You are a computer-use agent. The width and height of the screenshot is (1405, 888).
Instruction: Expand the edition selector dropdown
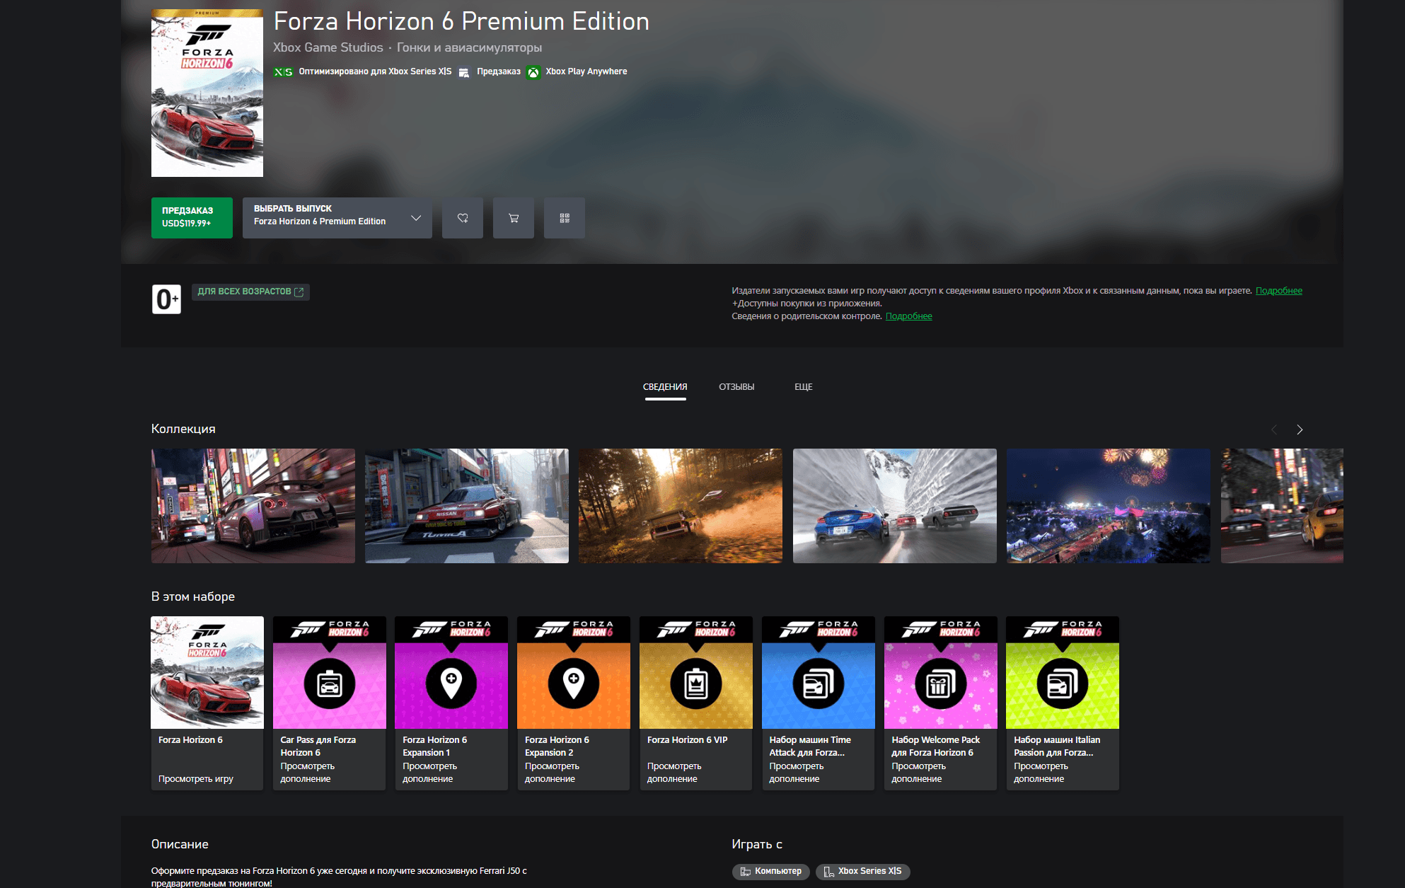point(337,218)
